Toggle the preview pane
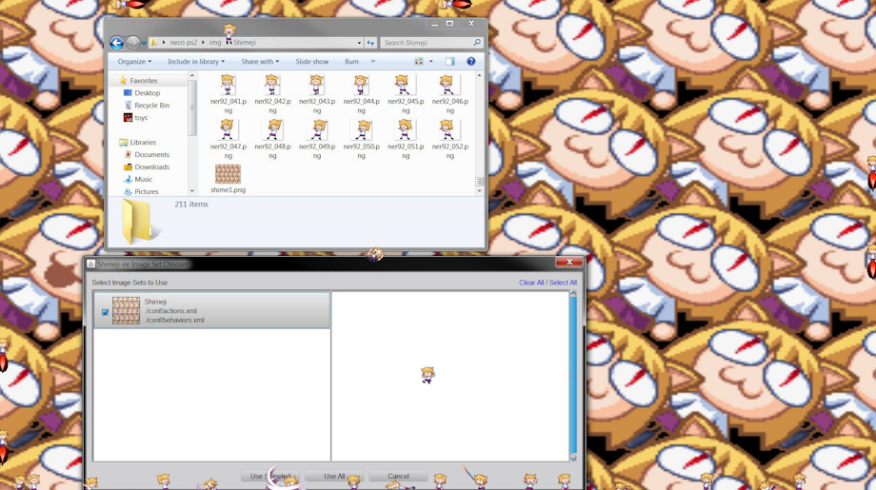This screenshot has height=490, width=876. tap(449, 62)
